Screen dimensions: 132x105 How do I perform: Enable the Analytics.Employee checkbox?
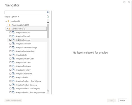point(10,66)
